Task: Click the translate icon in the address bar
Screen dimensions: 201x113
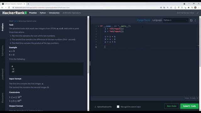Action: point(164,8)
